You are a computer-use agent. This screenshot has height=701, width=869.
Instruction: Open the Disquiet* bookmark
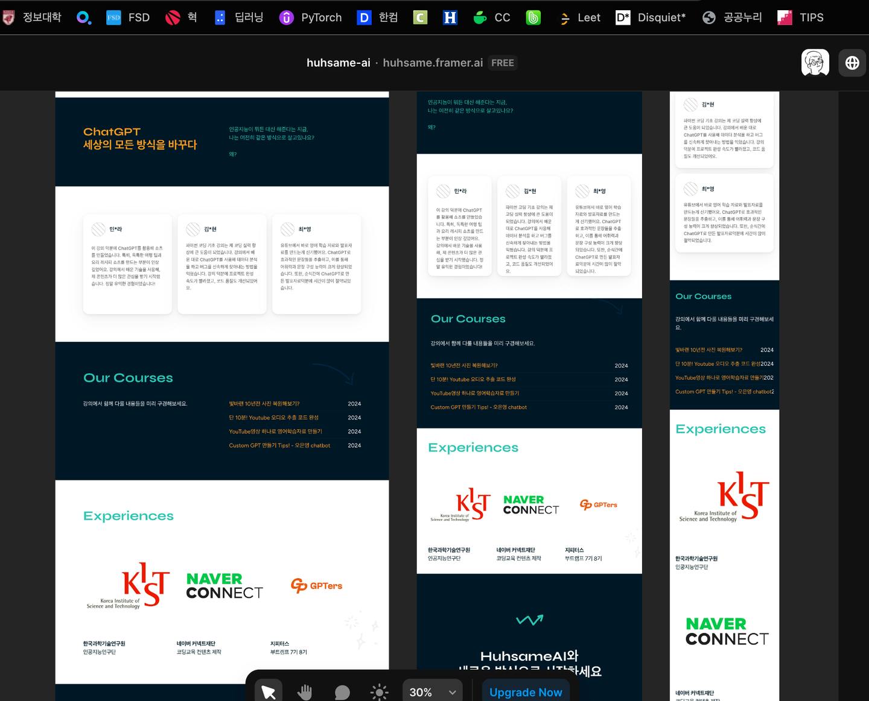[651, 17]
